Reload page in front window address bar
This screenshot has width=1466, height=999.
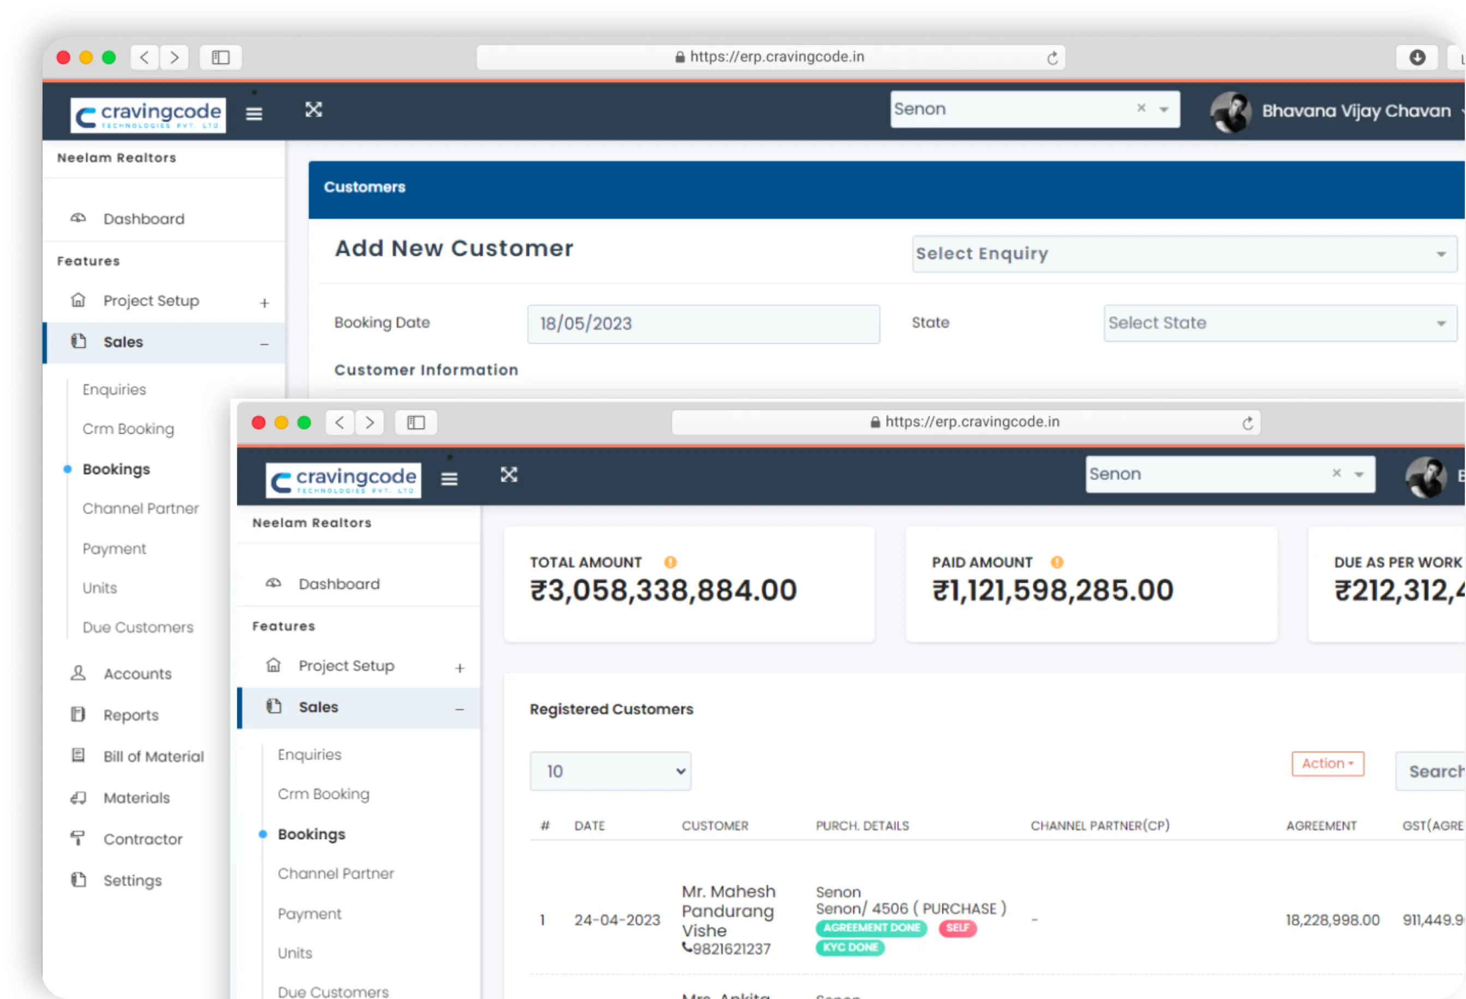coord(1248,423)
